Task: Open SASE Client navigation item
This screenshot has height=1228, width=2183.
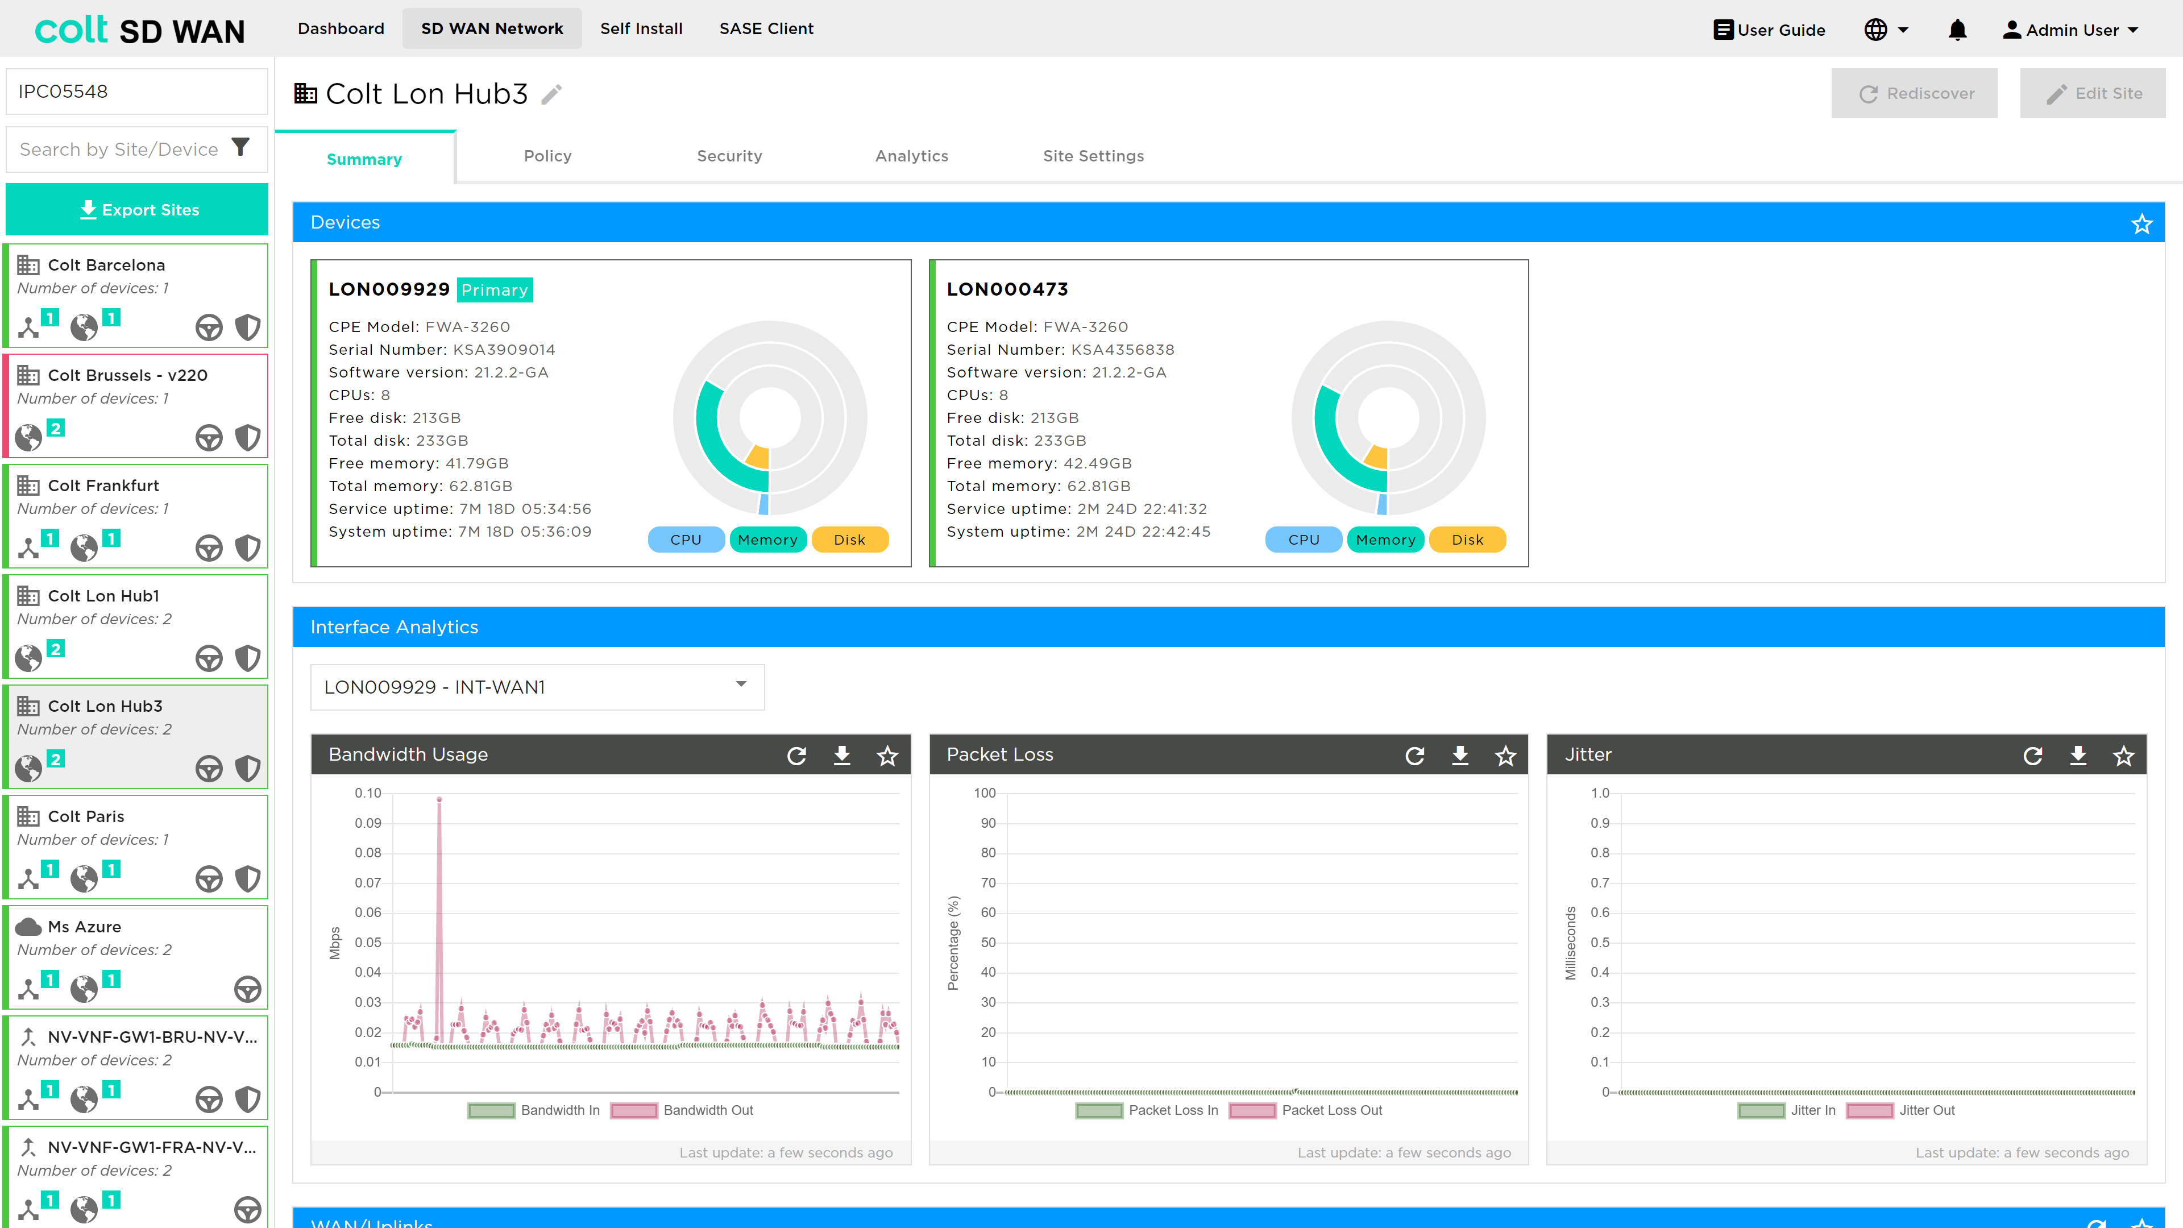Action: pos(766,29)
